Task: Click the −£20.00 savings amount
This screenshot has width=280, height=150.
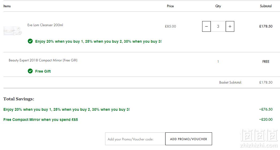Action: [266, 120]
